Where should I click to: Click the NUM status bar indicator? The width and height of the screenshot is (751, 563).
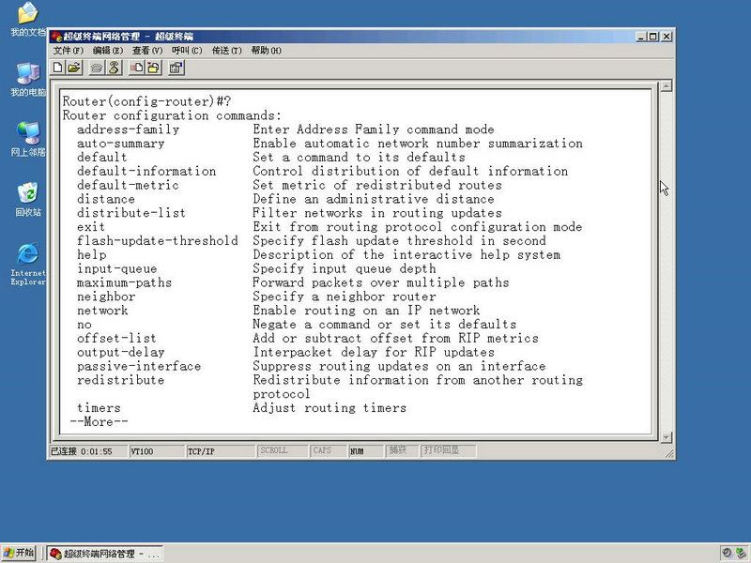[x=365, y=451]
